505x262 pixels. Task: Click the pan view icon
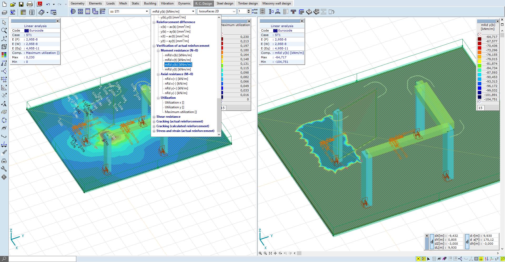275,253
